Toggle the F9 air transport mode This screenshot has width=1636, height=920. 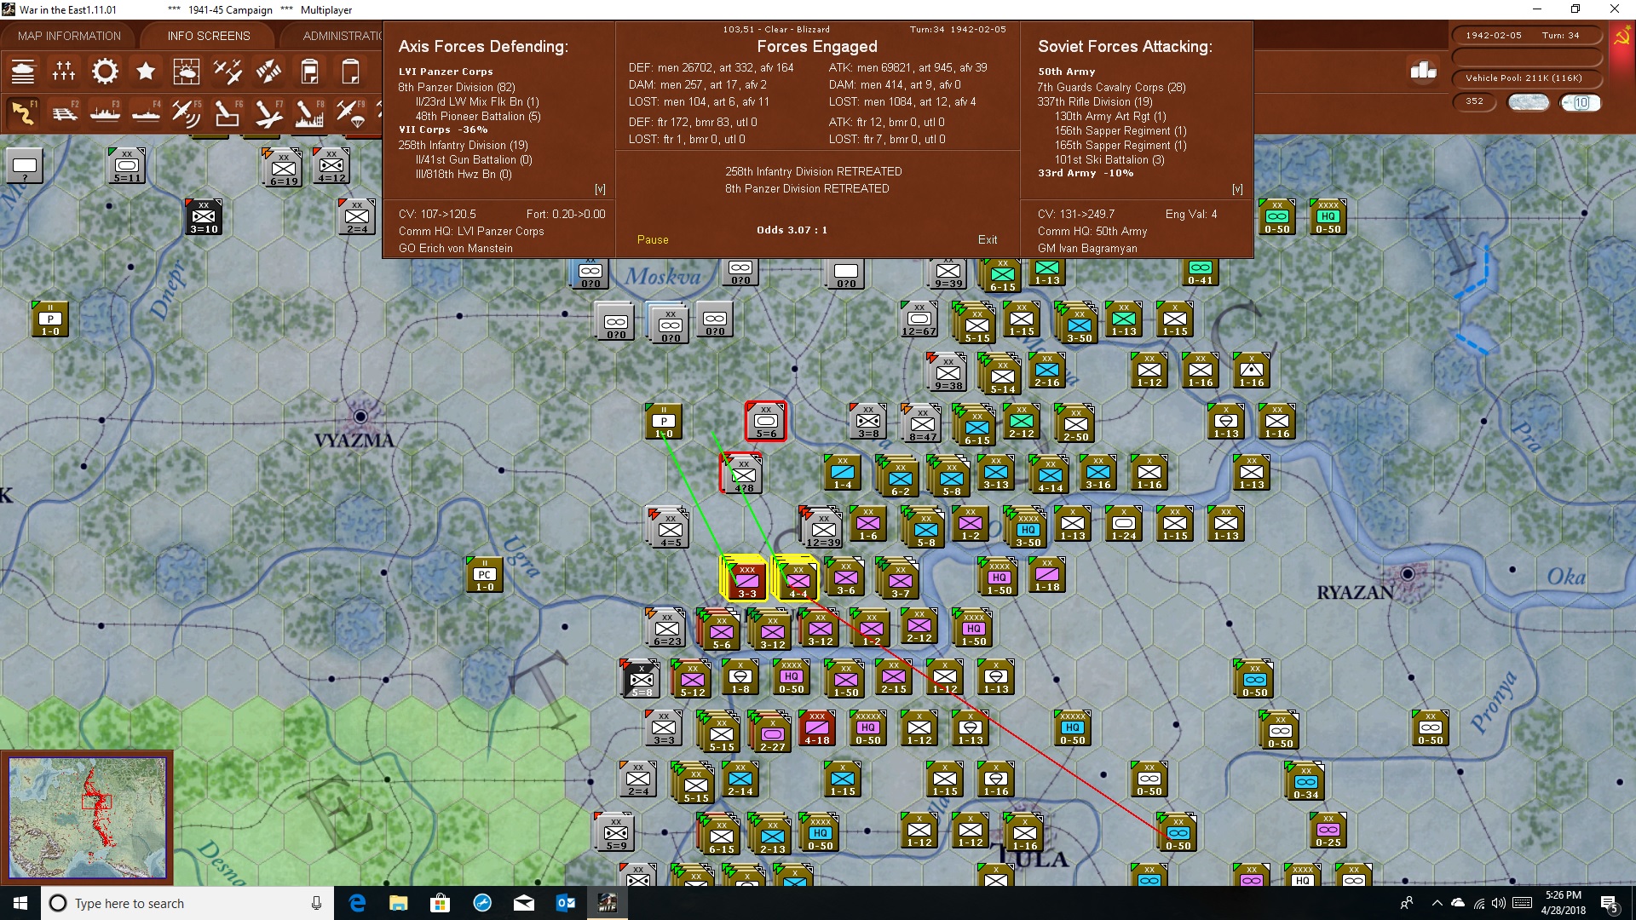[x=350, y=112]
